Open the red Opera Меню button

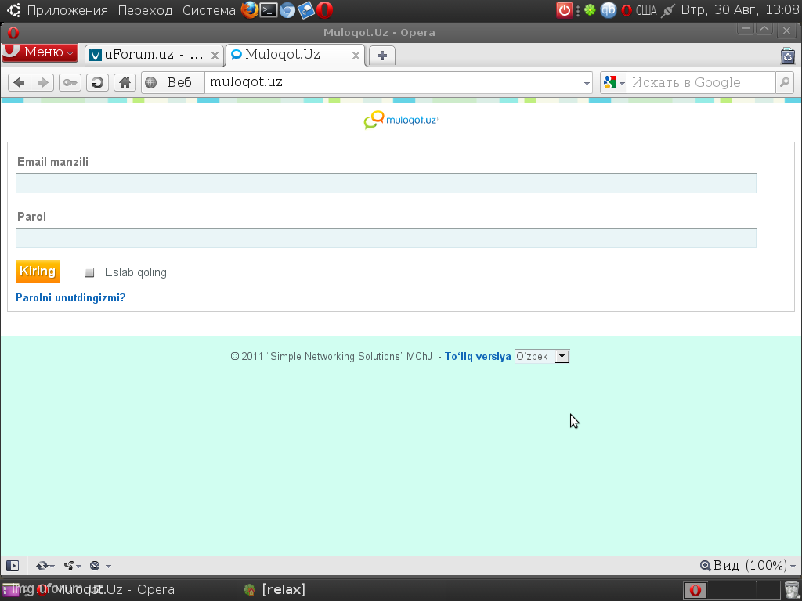[40, 52]
